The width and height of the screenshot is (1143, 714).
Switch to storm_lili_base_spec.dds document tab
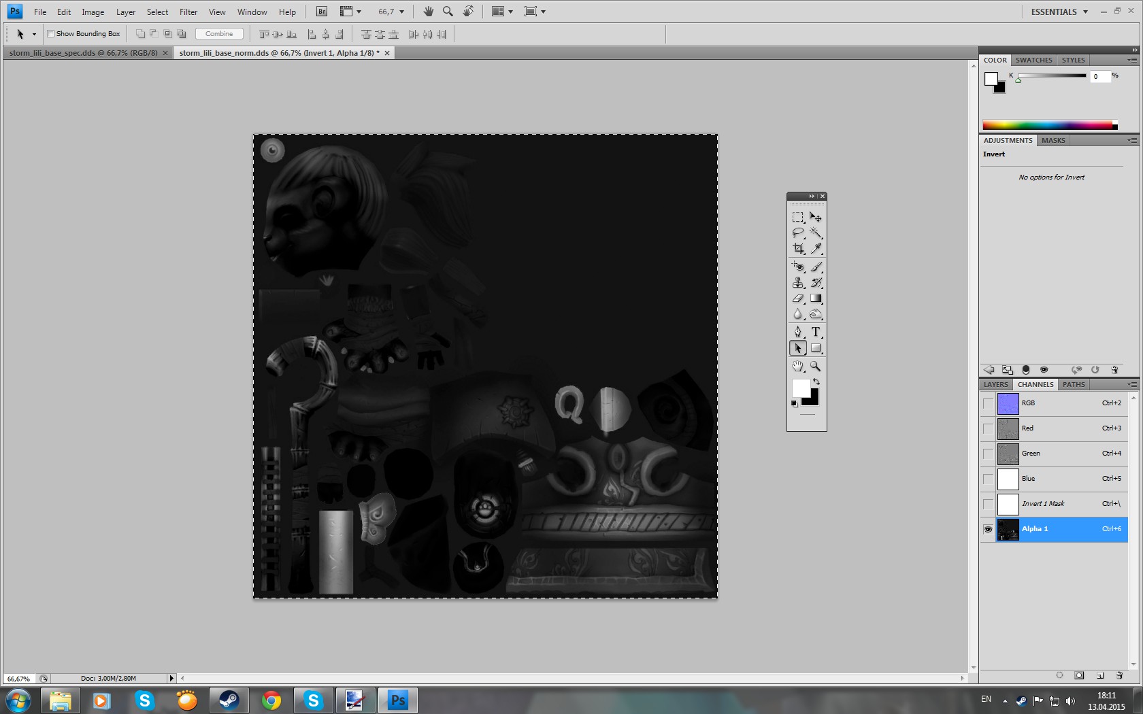(x=88, y=53)
